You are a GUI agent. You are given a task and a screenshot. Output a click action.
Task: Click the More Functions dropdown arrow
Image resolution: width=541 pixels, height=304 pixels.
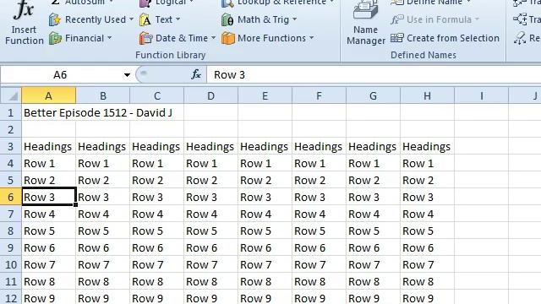click(311, 38)
